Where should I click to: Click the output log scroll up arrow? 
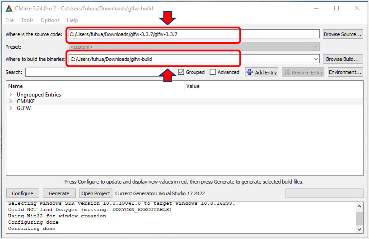pyautogui.click(x=359, y=207)
